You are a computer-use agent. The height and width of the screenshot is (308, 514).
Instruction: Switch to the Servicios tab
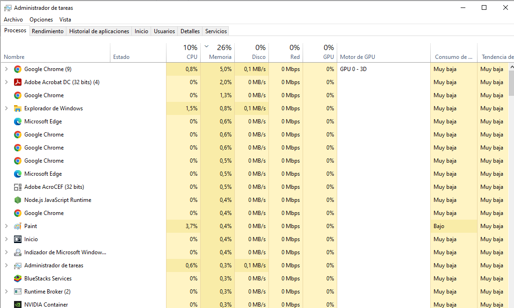216,31
